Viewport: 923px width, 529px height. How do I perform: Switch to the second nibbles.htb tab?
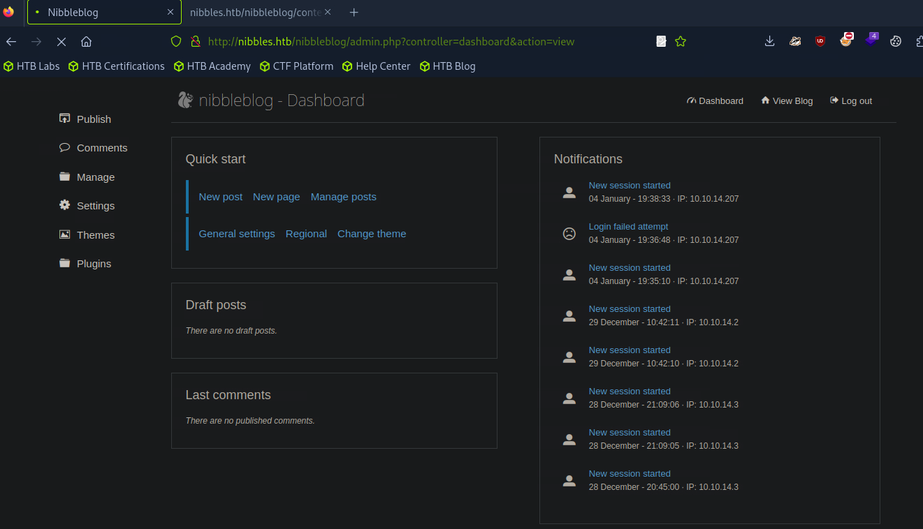pyautogui.click(x=255, y=13)
